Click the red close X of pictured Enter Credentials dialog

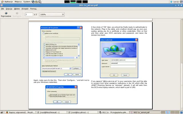coord(136,40)
